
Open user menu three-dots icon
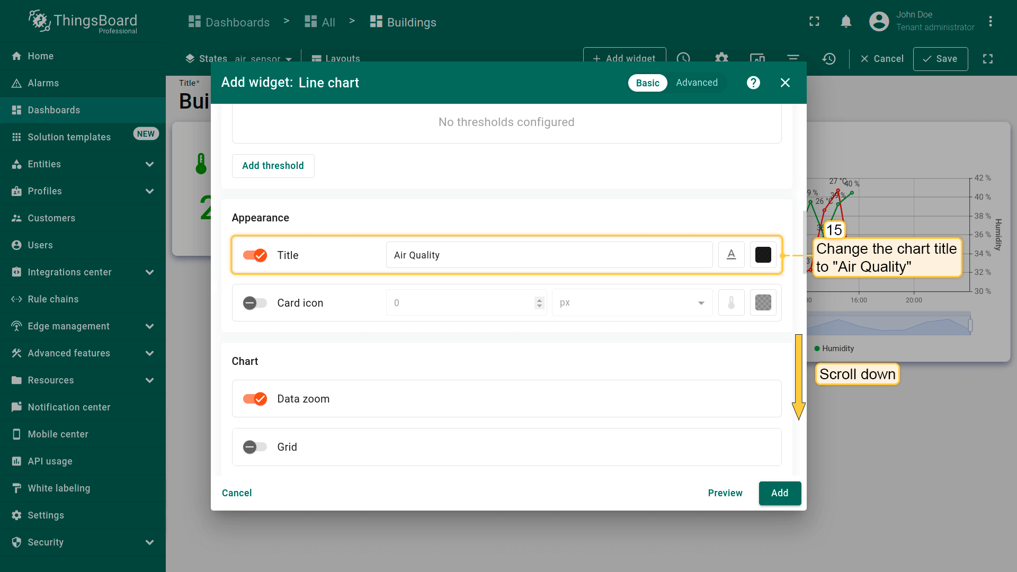tap(990, 22)
